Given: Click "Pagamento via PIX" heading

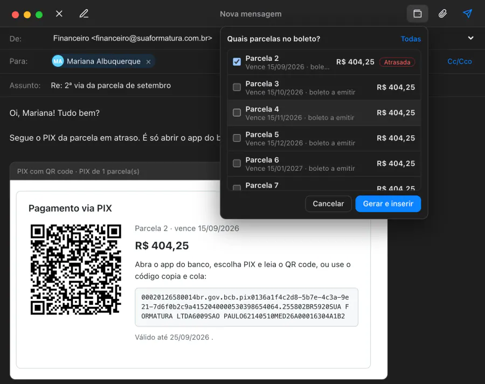Looking at the screenshot, I should [x=70, y=208].
